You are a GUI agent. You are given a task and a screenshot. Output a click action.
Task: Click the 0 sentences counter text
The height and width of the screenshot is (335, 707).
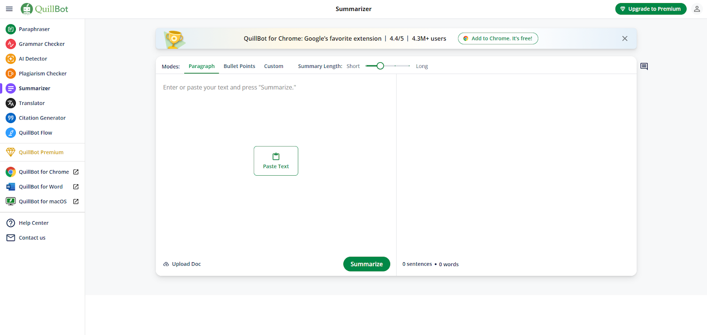(417, 264)
